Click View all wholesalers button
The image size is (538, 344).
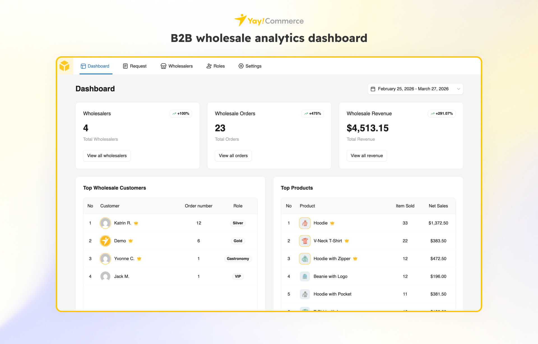click(107, 155)
